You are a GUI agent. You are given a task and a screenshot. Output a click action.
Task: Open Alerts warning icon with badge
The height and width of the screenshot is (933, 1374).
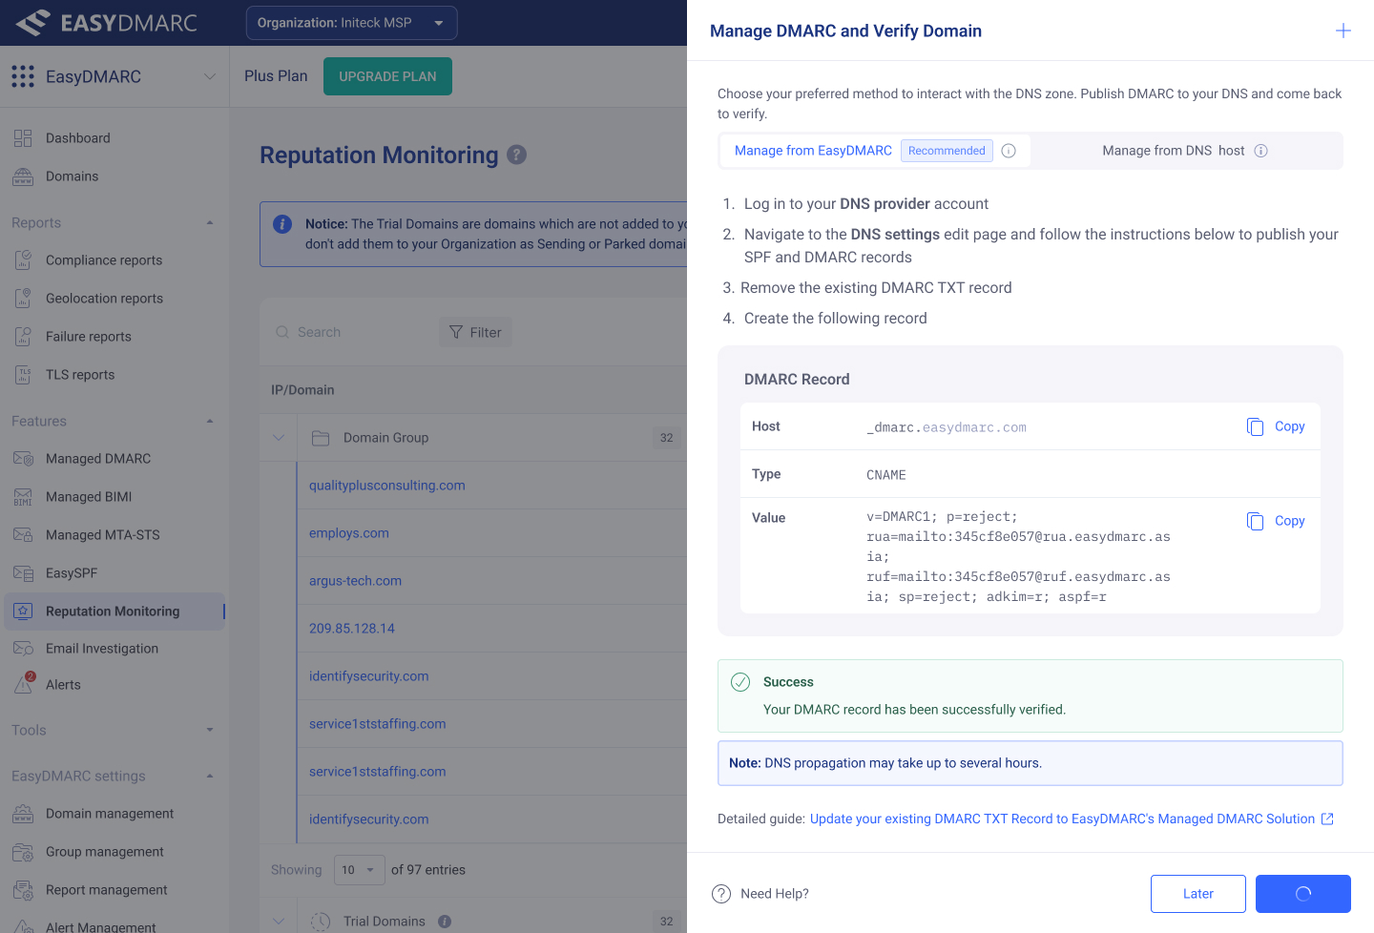(x=24, y=684)
